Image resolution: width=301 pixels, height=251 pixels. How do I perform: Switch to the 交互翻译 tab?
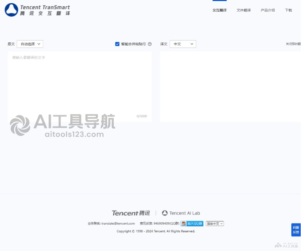click(x=219, y=10)
